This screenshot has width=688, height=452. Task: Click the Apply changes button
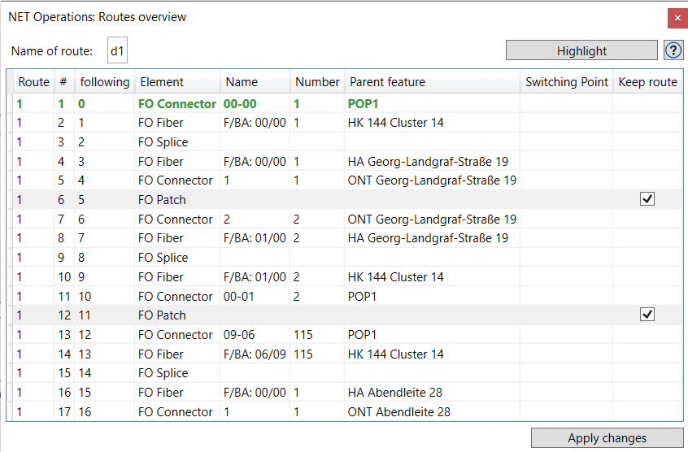pyautogui.click(x=607, y=438)
